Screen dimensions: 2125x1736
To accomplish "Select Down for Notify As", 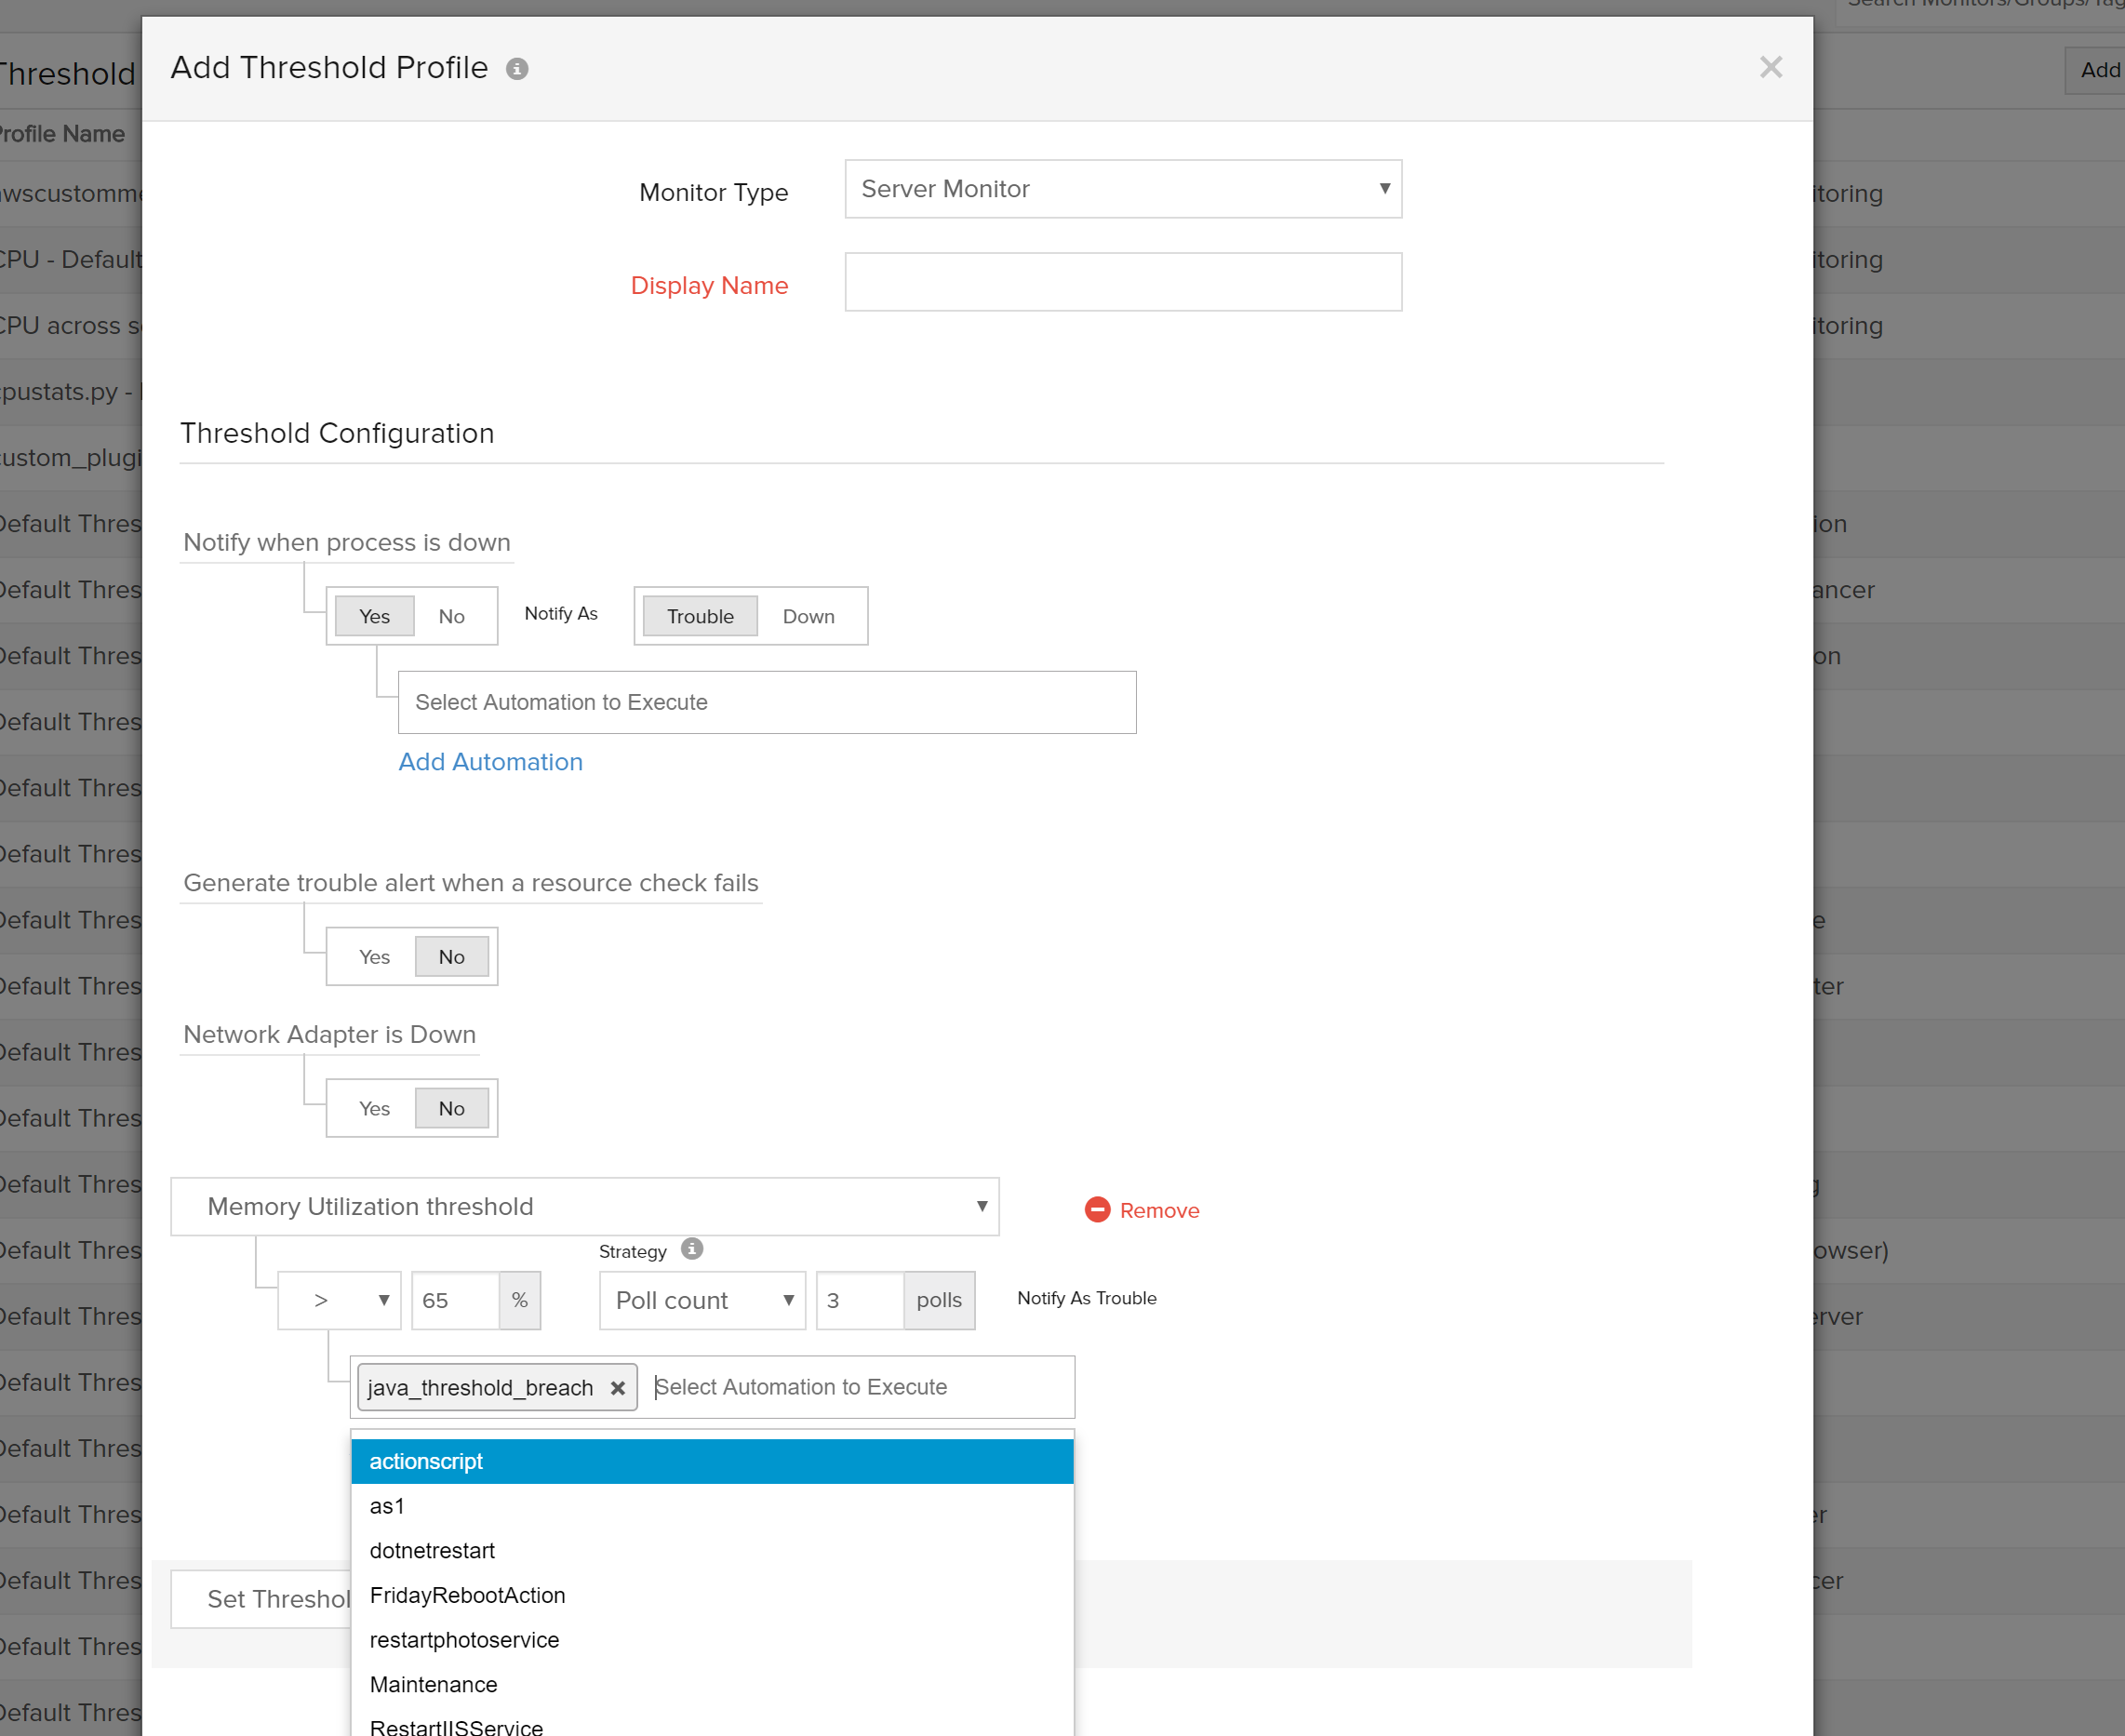I will point(808,616).
